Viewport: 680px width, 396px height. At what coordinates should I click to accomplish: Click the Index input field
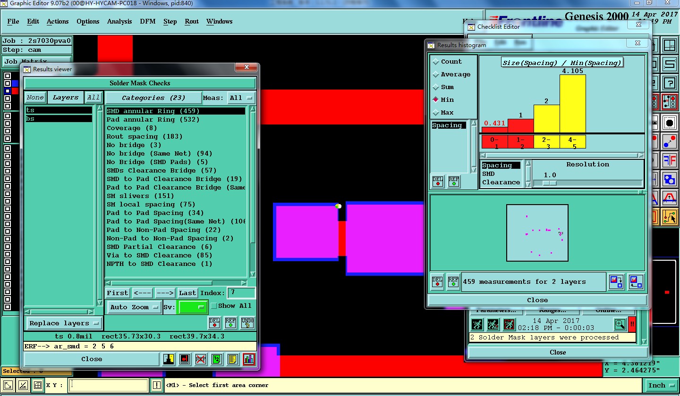(241, 293)
